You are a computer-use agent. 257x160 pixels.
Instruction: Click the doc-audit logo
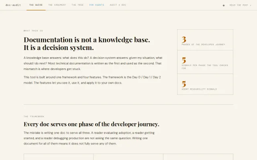[13, 5]
